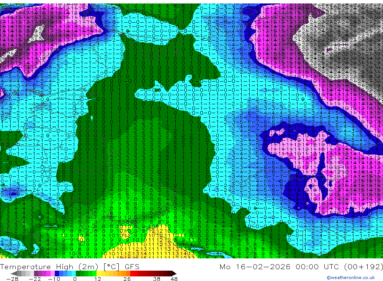Pick the darkest purple swatch in the legend
Image resolution: width=383 pixels, height=281 pixels.
point(36,273)
